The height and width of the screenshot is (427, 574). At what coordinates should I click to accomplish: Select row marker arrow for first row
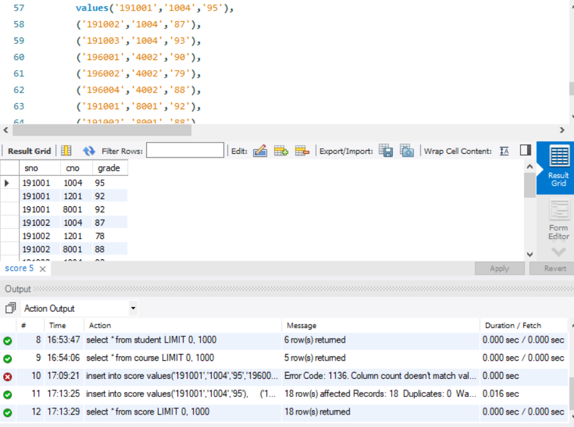[x=7, y=183]
